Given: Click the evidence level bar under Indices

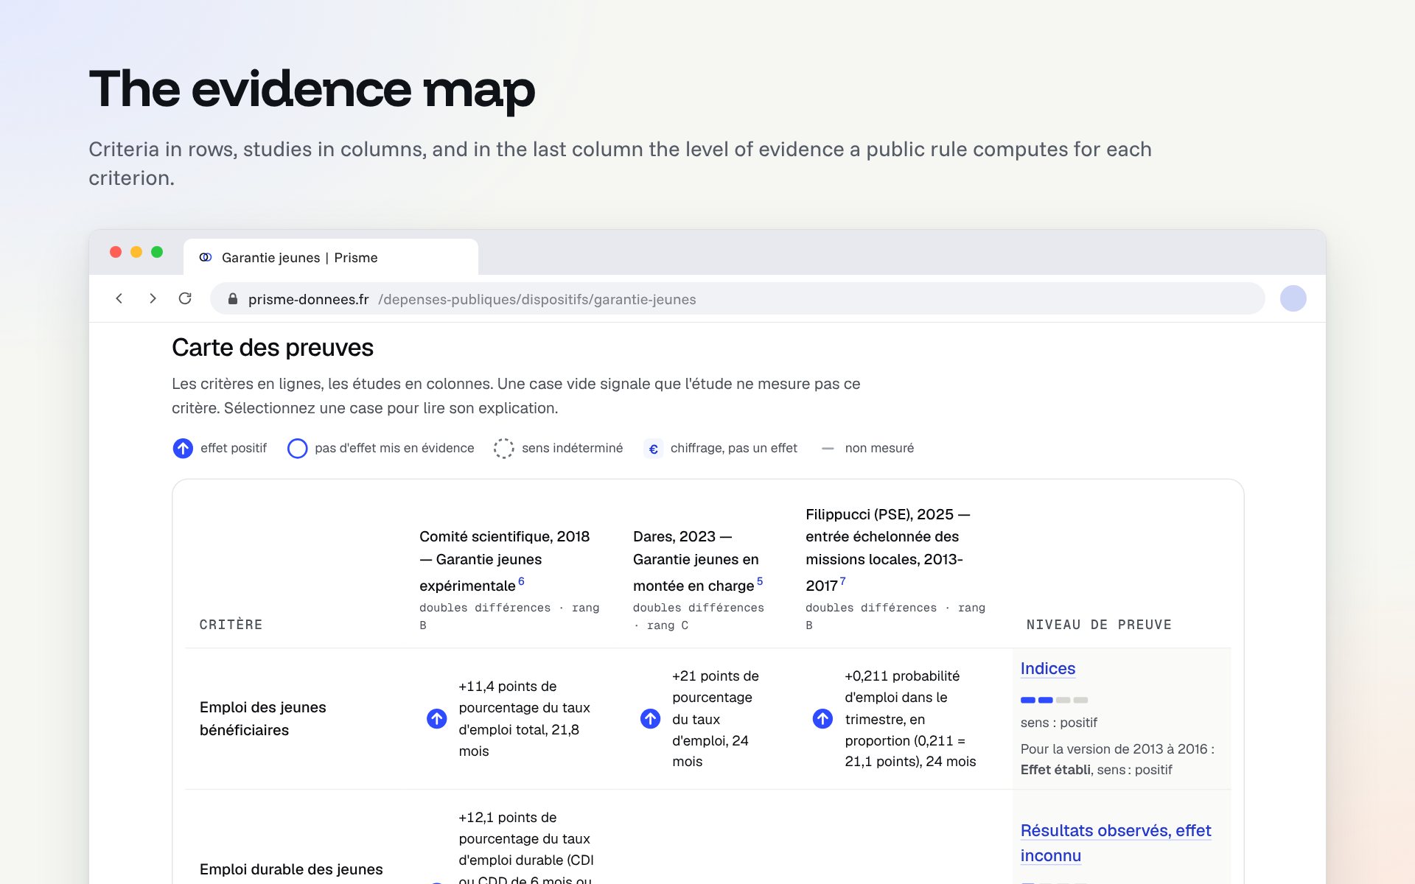Looking at the screenshot, I should pyautogui.click(x=1054, y=700).
